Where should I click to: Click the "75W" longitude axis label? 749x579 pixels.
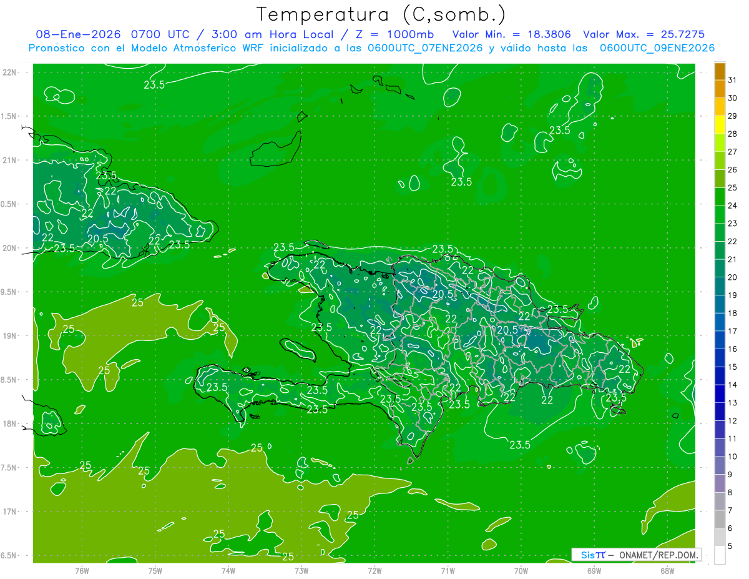155,571
